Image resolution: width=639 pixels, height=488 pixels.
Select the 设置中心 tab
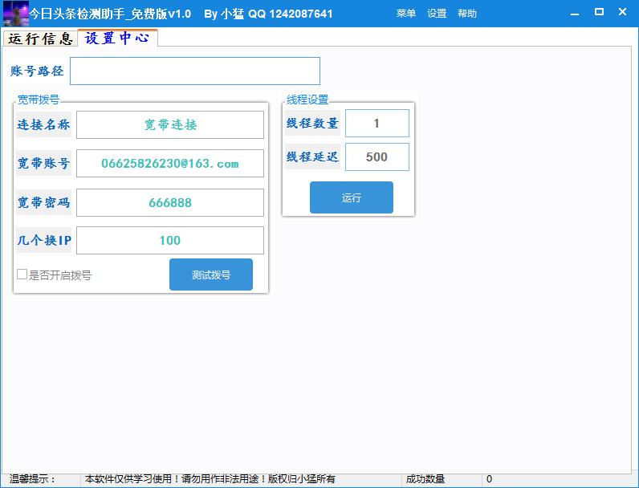click(x=117, y=38)
